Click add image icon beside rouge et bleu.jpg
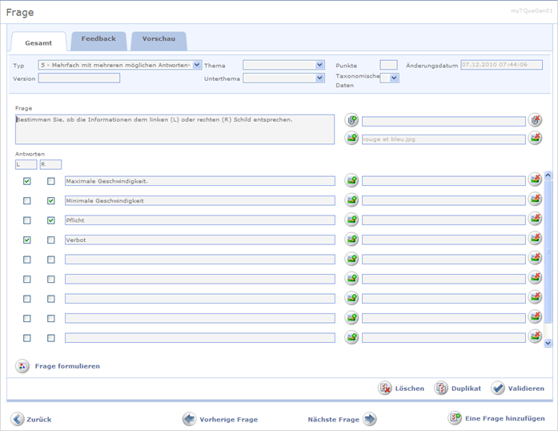The width and height of the screenshot is (558, 431). coord(351,139)
